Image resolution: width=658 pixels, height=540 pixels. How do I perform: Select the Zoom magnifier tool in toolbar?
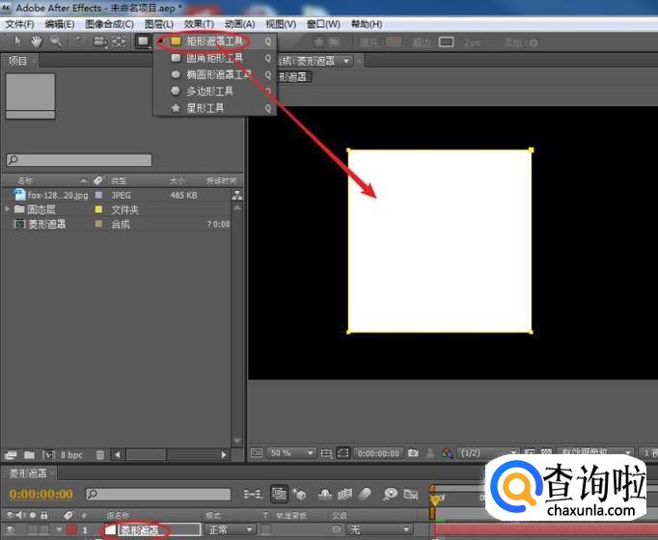pyautogui.click(x=55, y=41)
